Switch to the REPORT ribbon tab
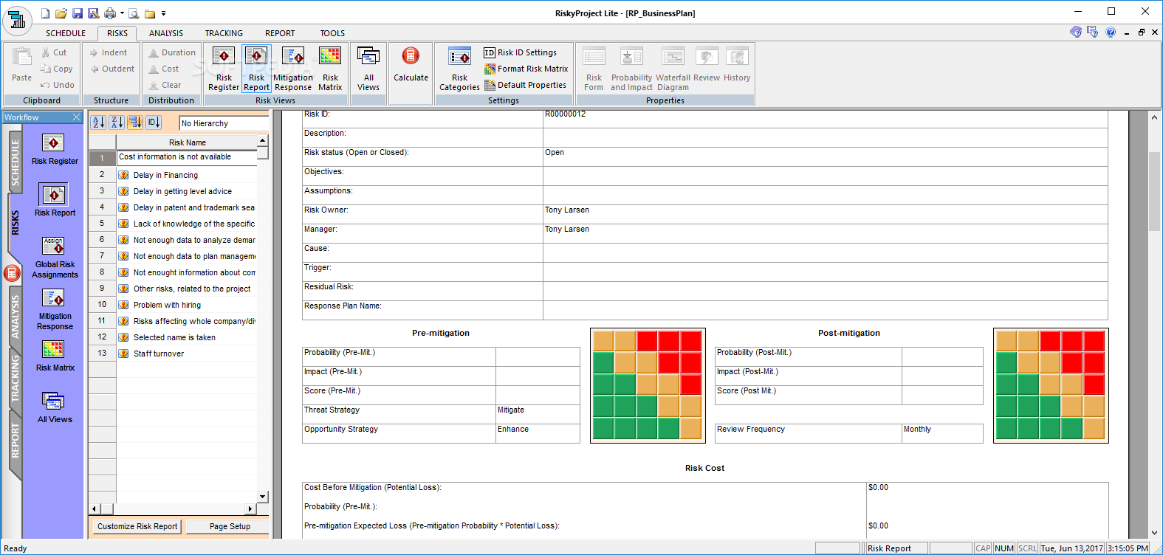The height and width of the screenshot is (555, 1163). (x=280, y=33)
